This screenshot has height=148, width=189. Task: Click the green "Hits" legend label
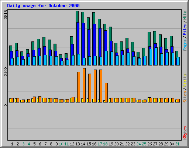pos(185,15)
